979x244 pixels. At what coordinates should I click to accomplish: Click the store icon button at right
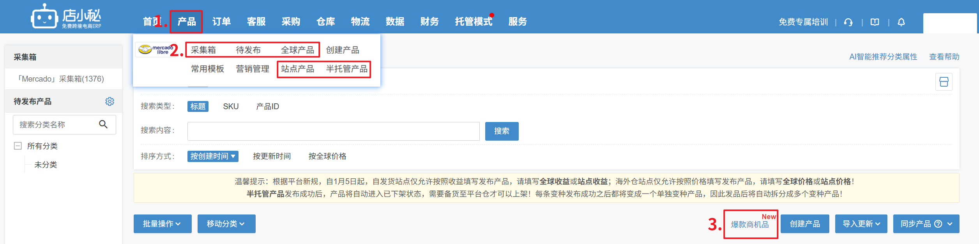tap(944, 82)
